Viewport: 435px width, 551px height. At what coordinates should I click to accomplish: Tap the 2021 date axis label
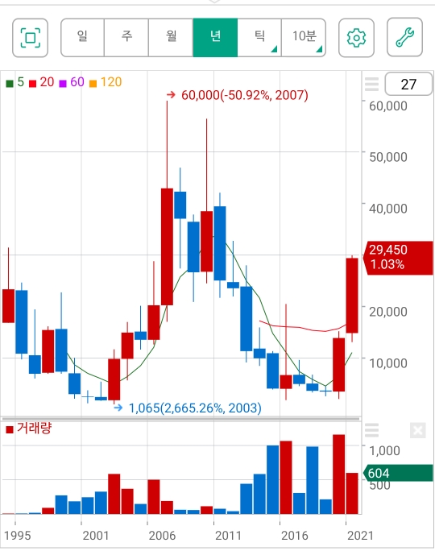click(x=360, y=536)
